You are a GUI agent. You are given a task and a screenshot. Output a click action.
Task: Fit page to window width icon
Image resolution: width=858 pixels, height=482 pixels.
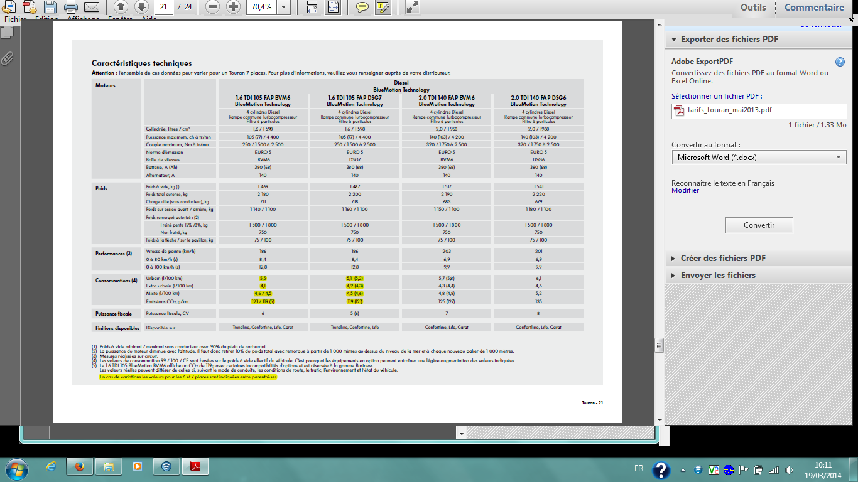tap(312, 7)
